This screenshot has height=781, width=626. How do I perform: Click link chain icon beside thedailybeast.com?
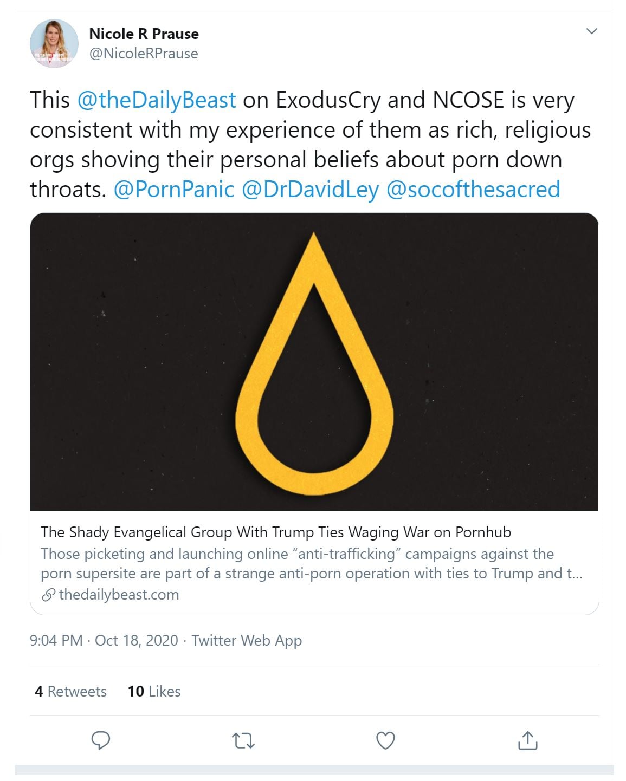(x=48, y=595)
